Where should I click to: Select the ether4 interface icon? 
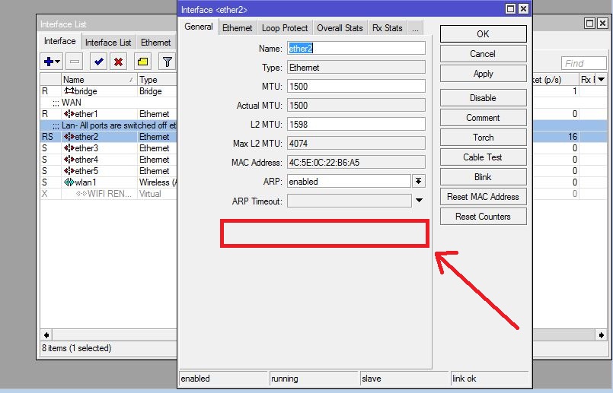(x=69, y=160)
